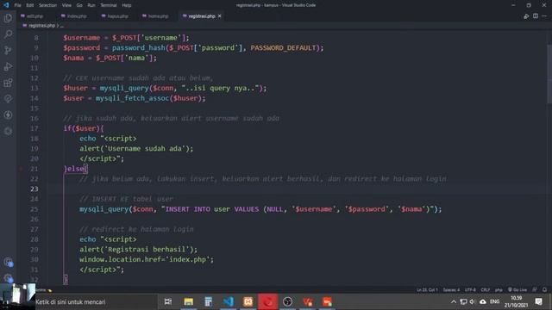The image size is (552, 310).
Task: Open the Accounts icon in activity bar
Action: pyautogui.click(x=8, y=262)
